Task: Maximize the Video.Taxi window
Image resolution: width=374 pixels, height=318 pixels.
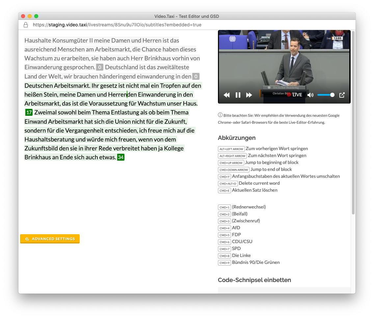Action: pos(36,16)
